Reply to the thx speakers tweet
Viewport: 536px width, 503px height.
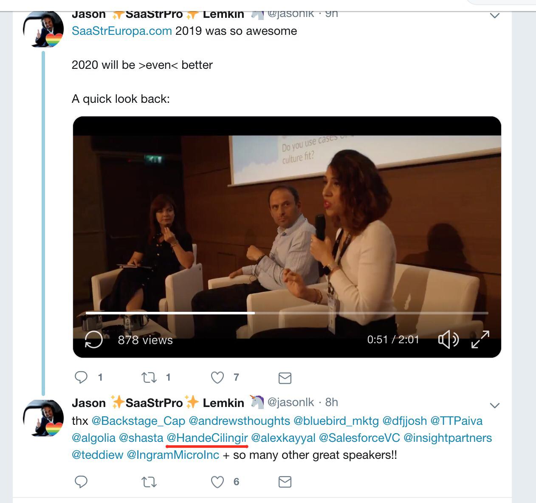tap(81, 481)
